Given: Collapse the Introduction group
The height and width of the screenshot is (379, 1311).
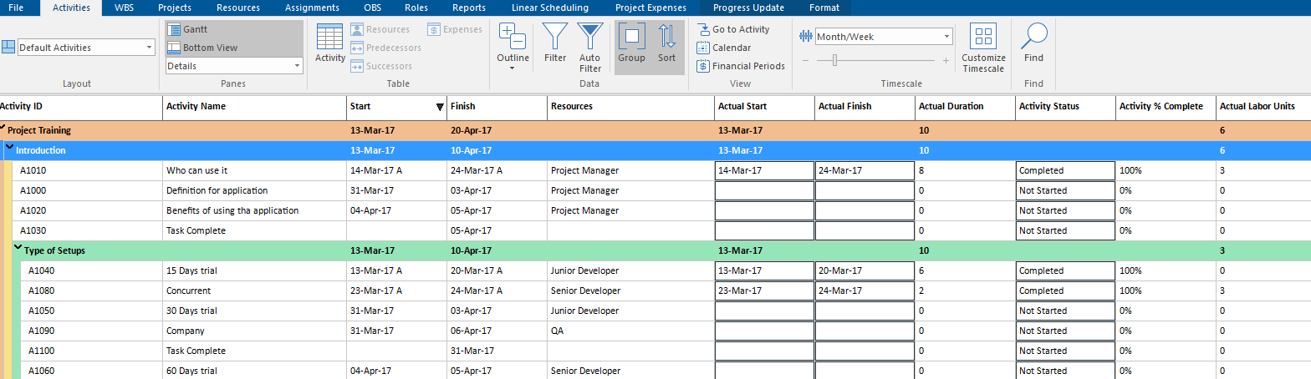Looking at the screenshot, I should (x=10, y=149).
